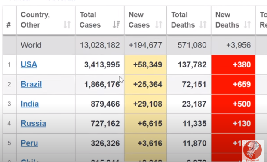Open the Peru country link

29,143
